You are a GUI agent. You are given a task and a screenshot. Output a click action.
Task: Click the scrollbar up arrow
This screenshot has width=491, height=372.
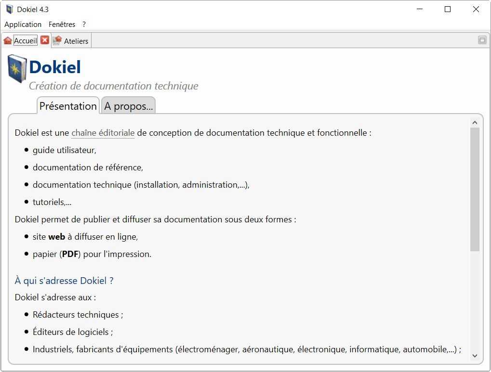[x=475, y=123]
